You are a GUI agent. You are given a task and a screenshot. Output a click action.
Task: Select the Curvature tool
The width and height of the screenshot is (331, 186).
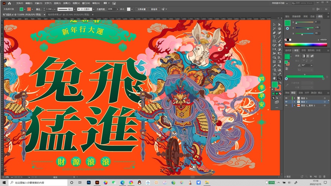280,33
